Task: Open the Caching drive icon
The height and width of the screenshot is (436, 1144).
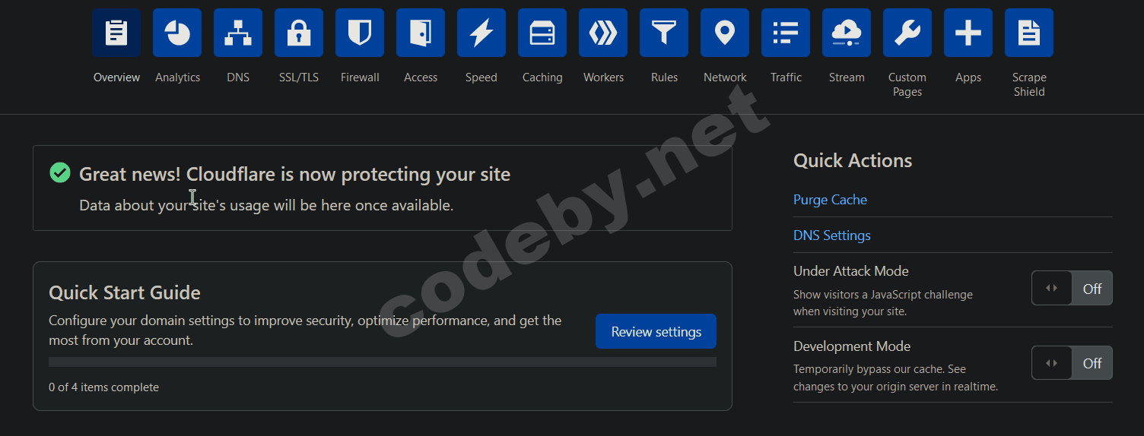Action: (x=542, y=33)
